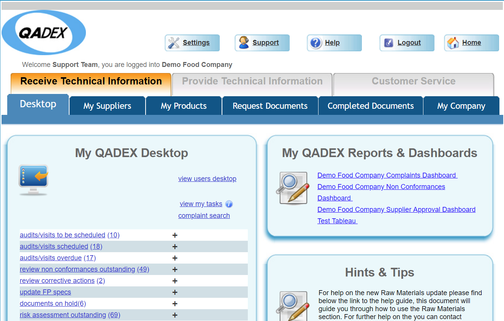Click the (69) count link

click(x=114, y=315)
